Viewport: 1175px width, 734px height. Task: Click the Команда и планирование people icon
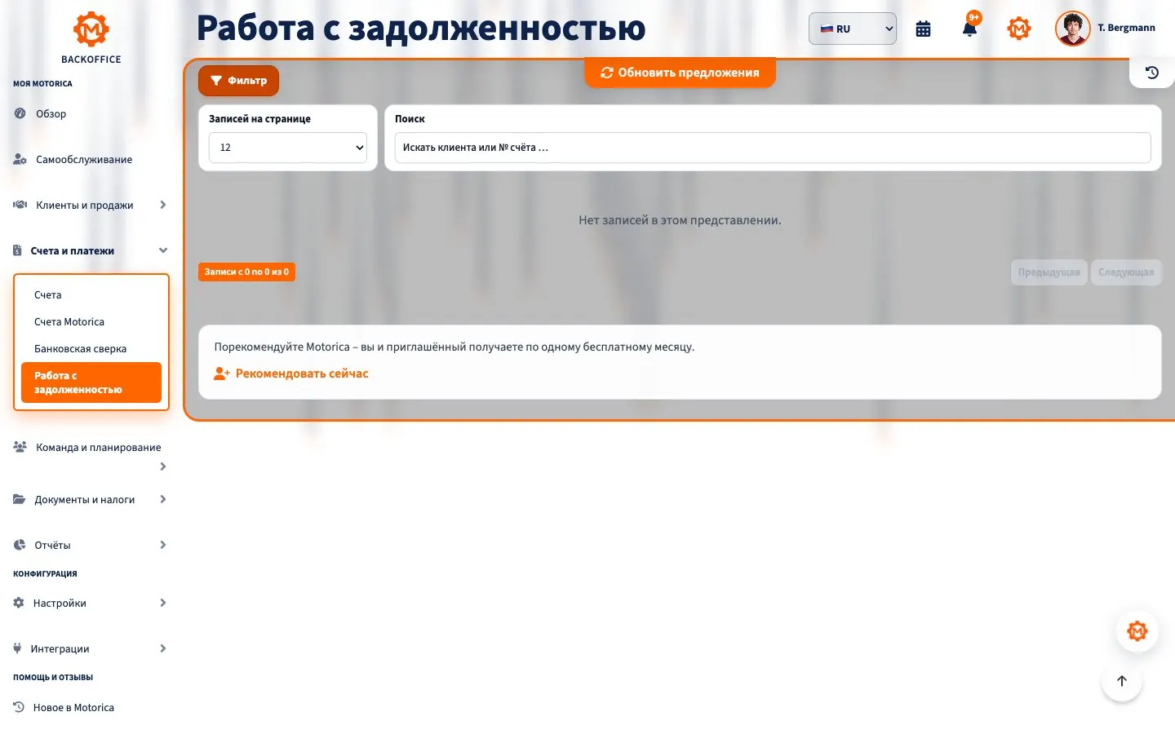point(20,447)
